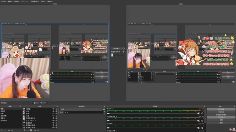Hide the 文本 (GDI+) 4 source
The width and height of the screenshot is (236, 132).
[x=53, y=121]
